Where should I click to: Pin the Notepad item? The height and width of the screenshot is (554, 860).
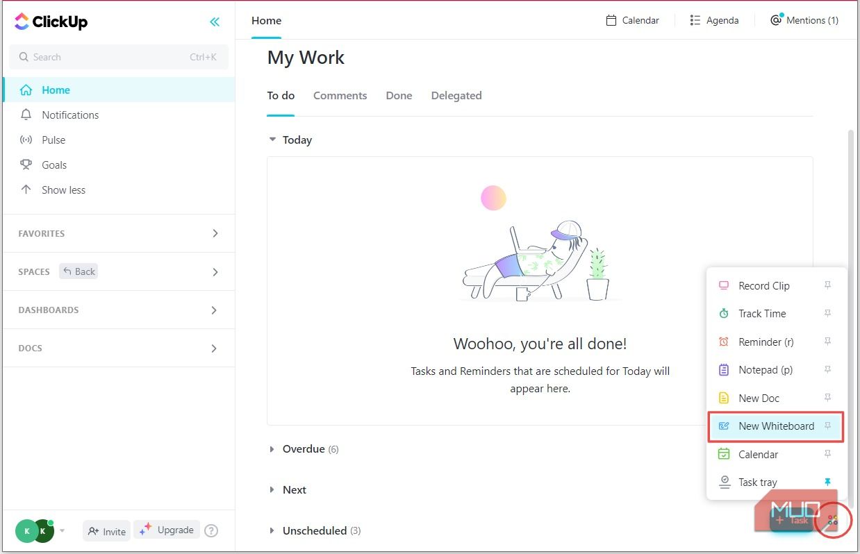[827, 369]
